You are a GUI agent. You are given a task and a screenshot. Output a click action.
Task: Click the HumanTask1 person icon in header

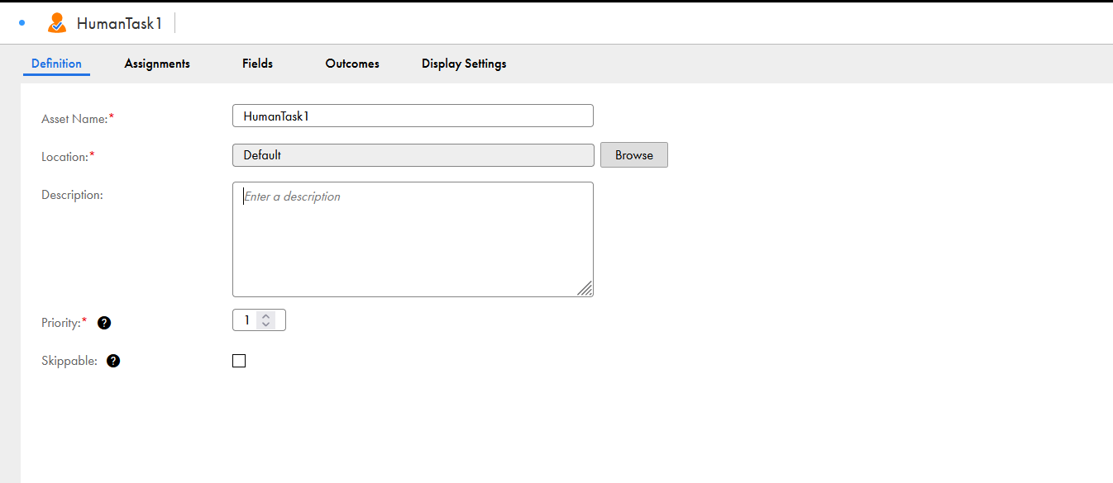tap(56, 23)
